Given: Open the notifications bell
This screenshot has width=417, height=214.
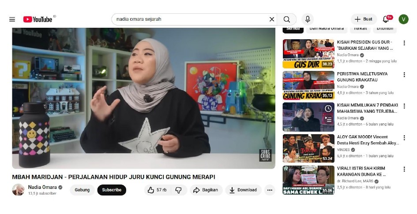Looking at the screenshot, I should pyautogui.click(x=386, y=19).
